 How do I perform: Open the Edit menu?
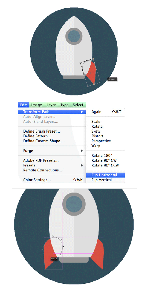tap(24, 105)
